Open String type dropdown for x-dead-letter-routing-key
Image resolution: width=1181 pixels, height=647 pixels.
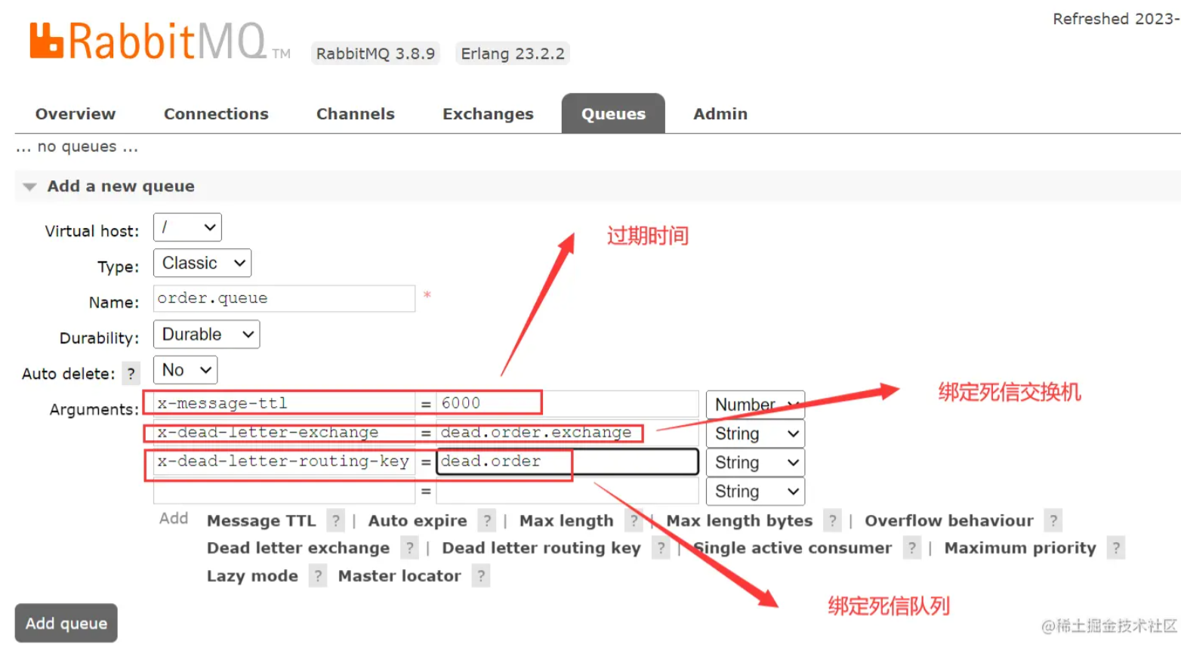pos(755,462)
